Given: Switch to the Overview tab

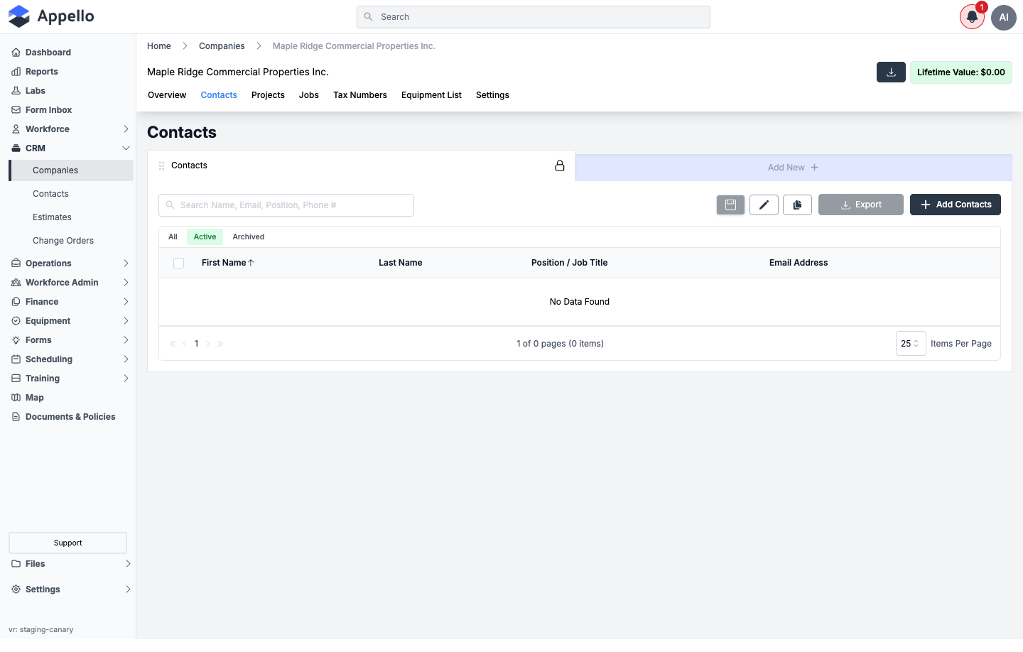Looking at the screenshot, I should 167,95.
